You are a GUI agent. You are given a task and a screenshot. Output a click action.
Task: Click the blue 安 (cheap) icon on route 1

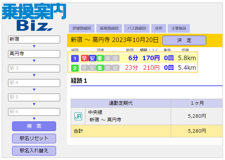coord(92,58)
